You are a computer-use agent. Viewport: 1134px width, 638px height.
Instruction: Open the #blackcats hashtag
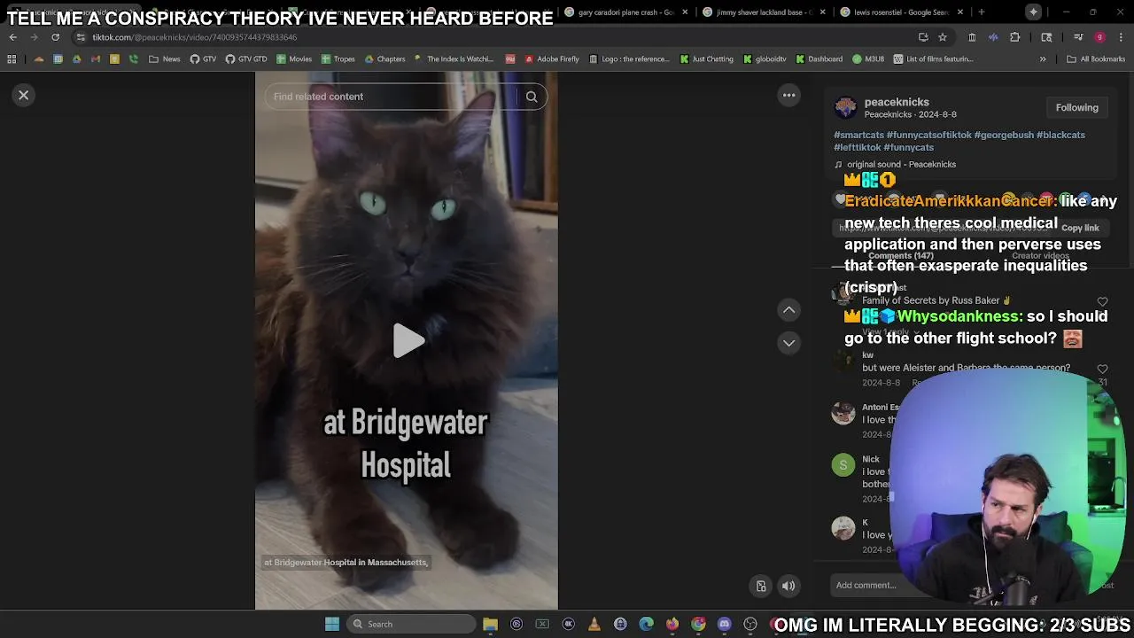pyautogui.click(x=1060, y=135)
